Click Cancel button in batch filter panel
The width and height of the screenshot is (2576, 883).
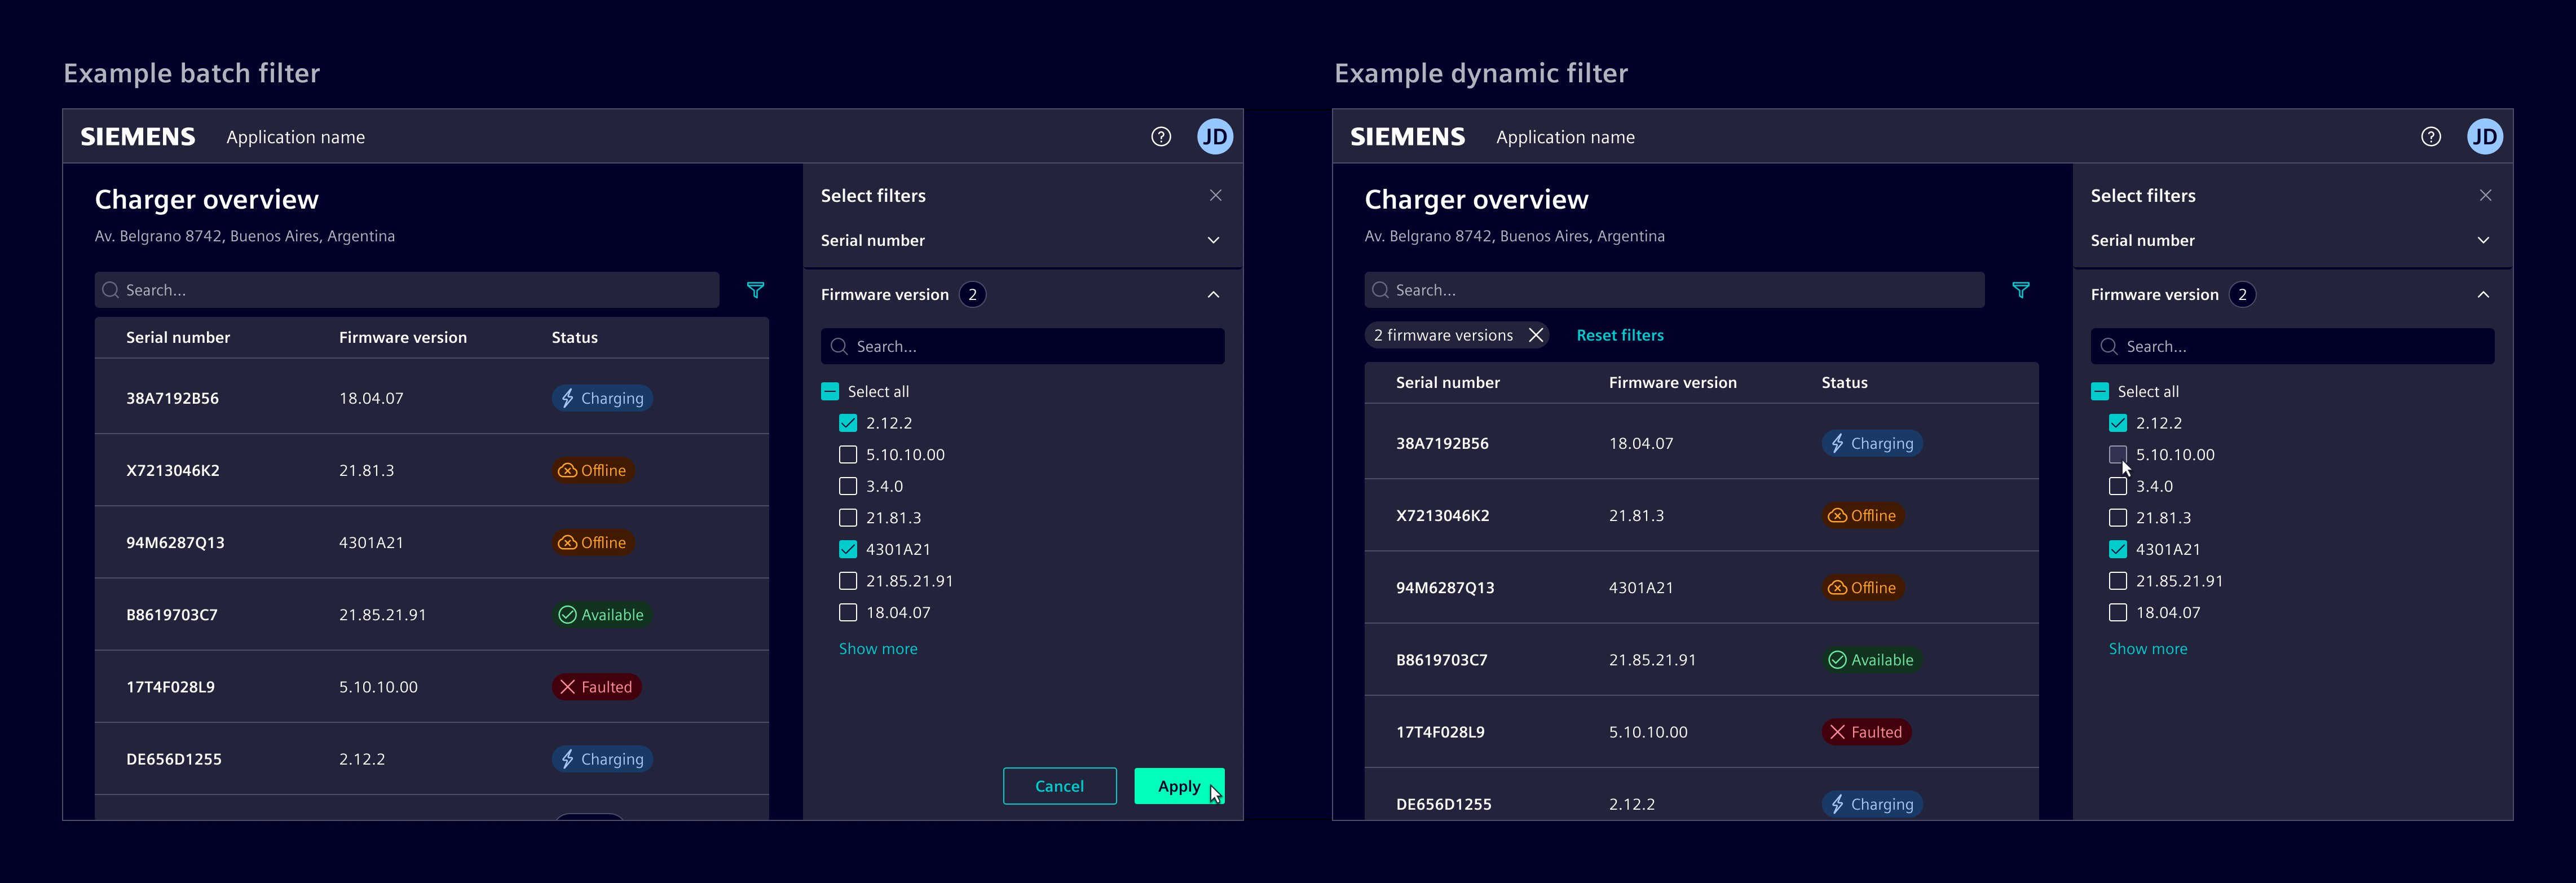pyautogui.click(x=1059, y=786)
